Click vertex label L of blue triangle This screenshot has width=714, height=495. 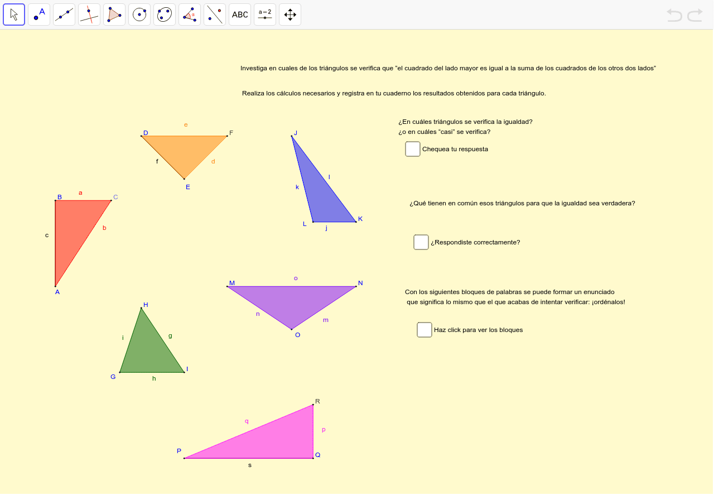pyautogui.click(x=305, y=224)
